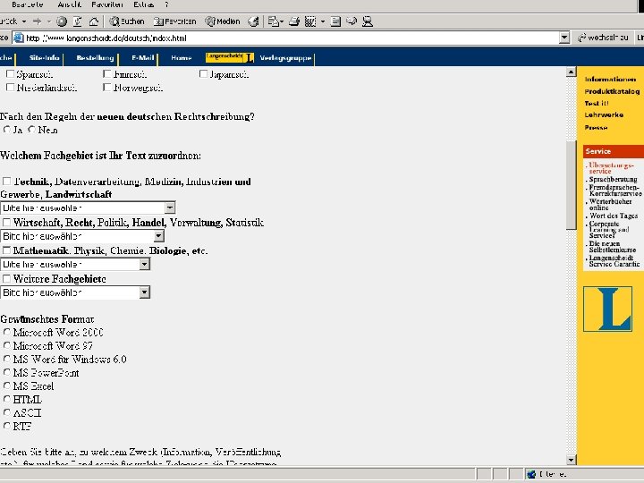The width and height of the screenshot is (644, 483).
Task: Select the Ja radio button
Action: [x=6, y=130]
